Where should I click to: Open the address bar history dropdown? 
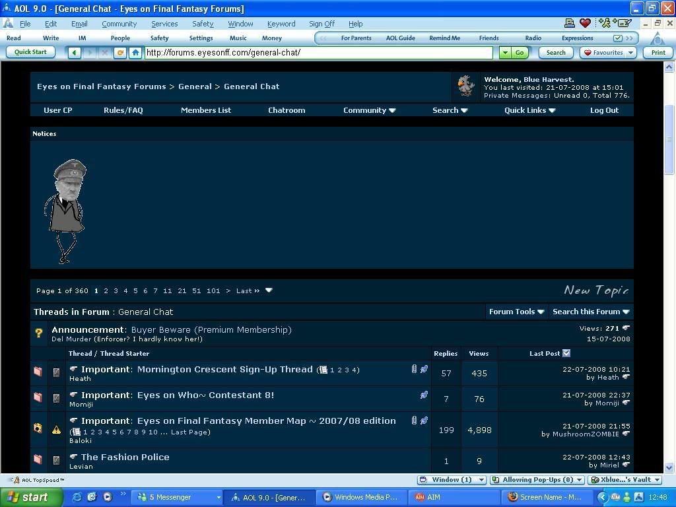tap(505, 53)
